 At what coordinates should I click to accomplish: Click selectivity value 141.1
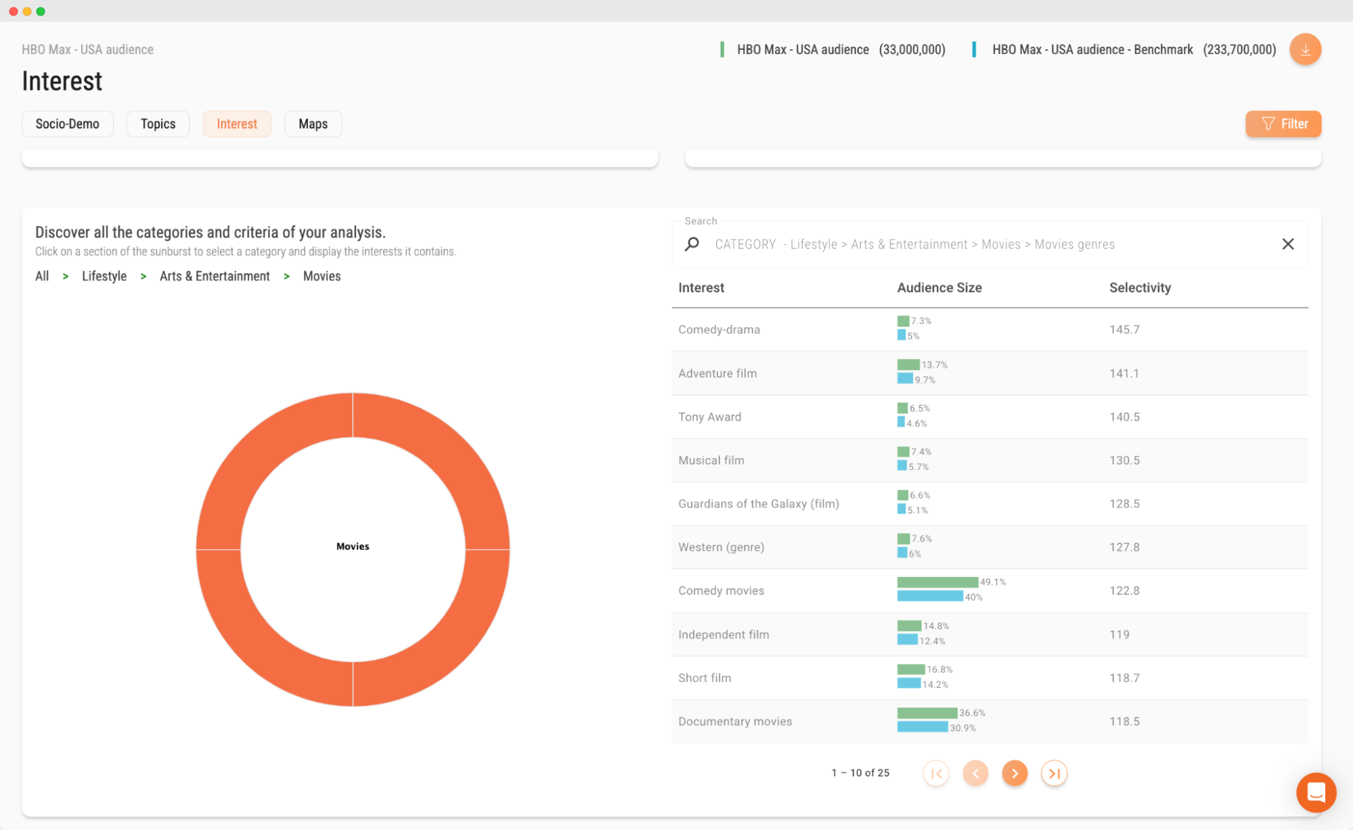point(1124,373)
